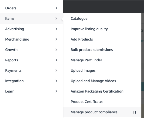144x118 pixels.
Task: Open Improve listing quality
Action: [x=102, y=29]
